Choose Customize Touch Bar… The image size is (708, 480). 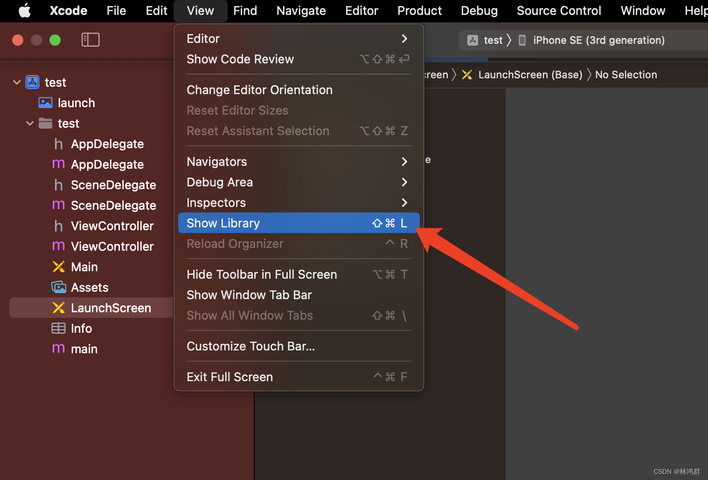coord(298,346)
